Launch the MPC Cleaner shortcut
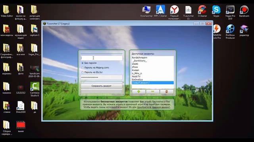Viewport: 254px width, 142px height. click(160, 11)
